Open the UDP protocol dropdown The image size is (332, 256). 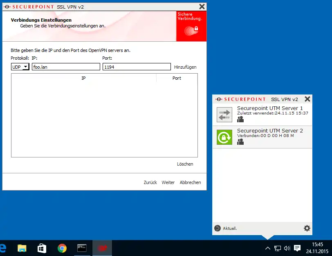[x=20, y=67]
